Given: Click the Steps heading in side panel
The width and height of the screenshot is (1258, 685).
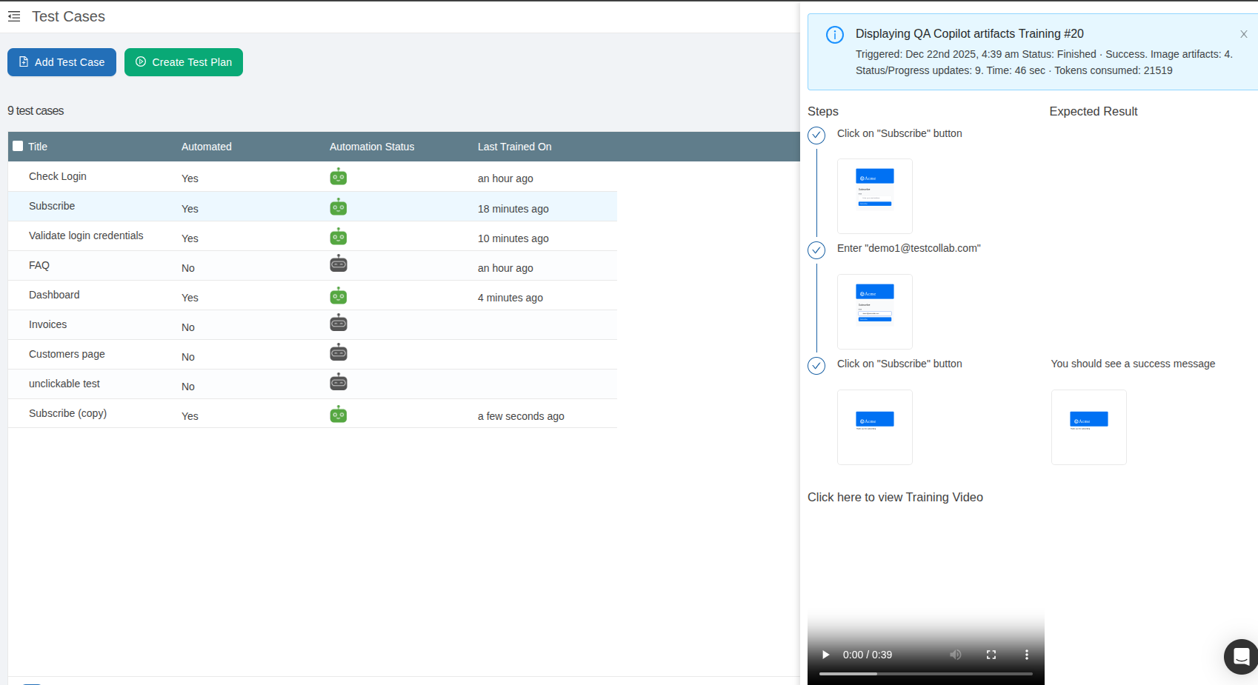Looking at the screenshot, I should [823, 111].
